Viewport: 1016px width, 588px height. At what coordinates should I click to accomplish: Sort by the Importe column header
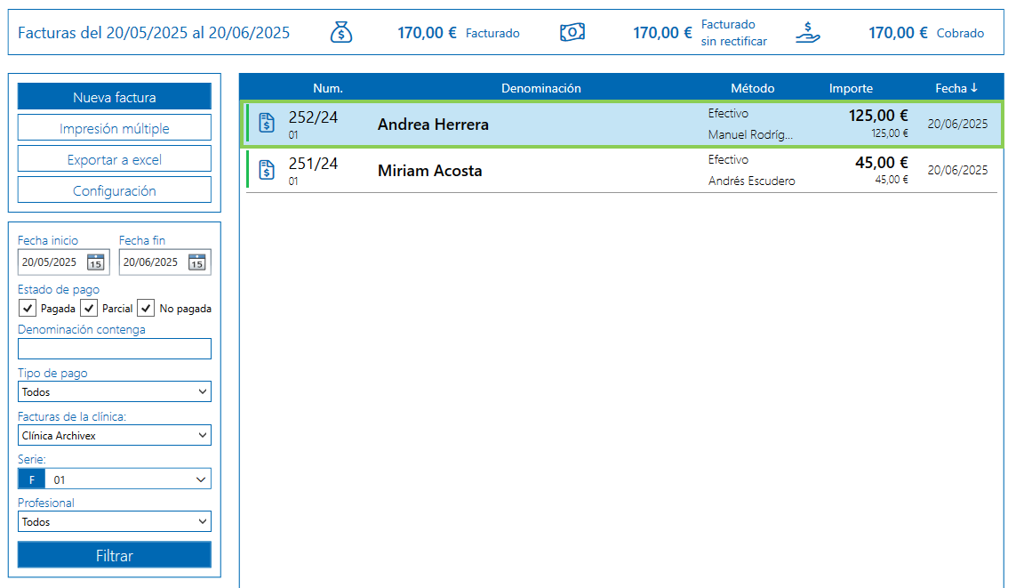pyautogui.click(x=851, y=88)
